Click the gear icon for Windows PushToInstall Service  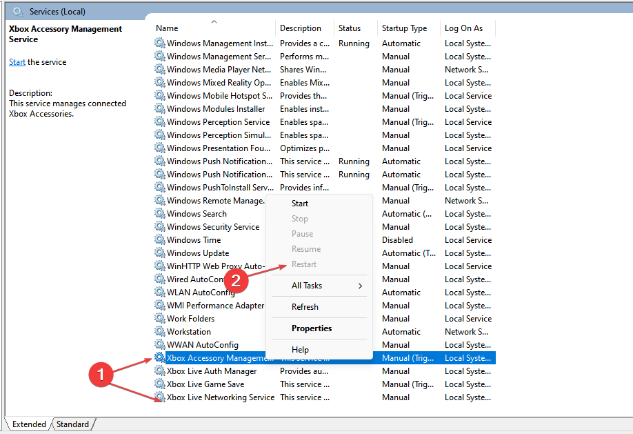click(160, 187)
